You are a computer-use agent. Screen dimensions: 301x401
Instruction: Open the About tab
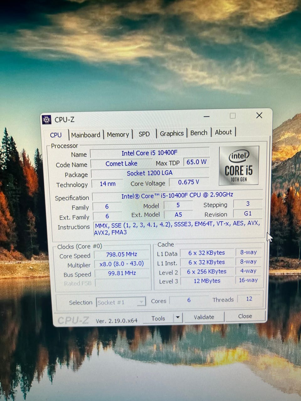[223, 132]
